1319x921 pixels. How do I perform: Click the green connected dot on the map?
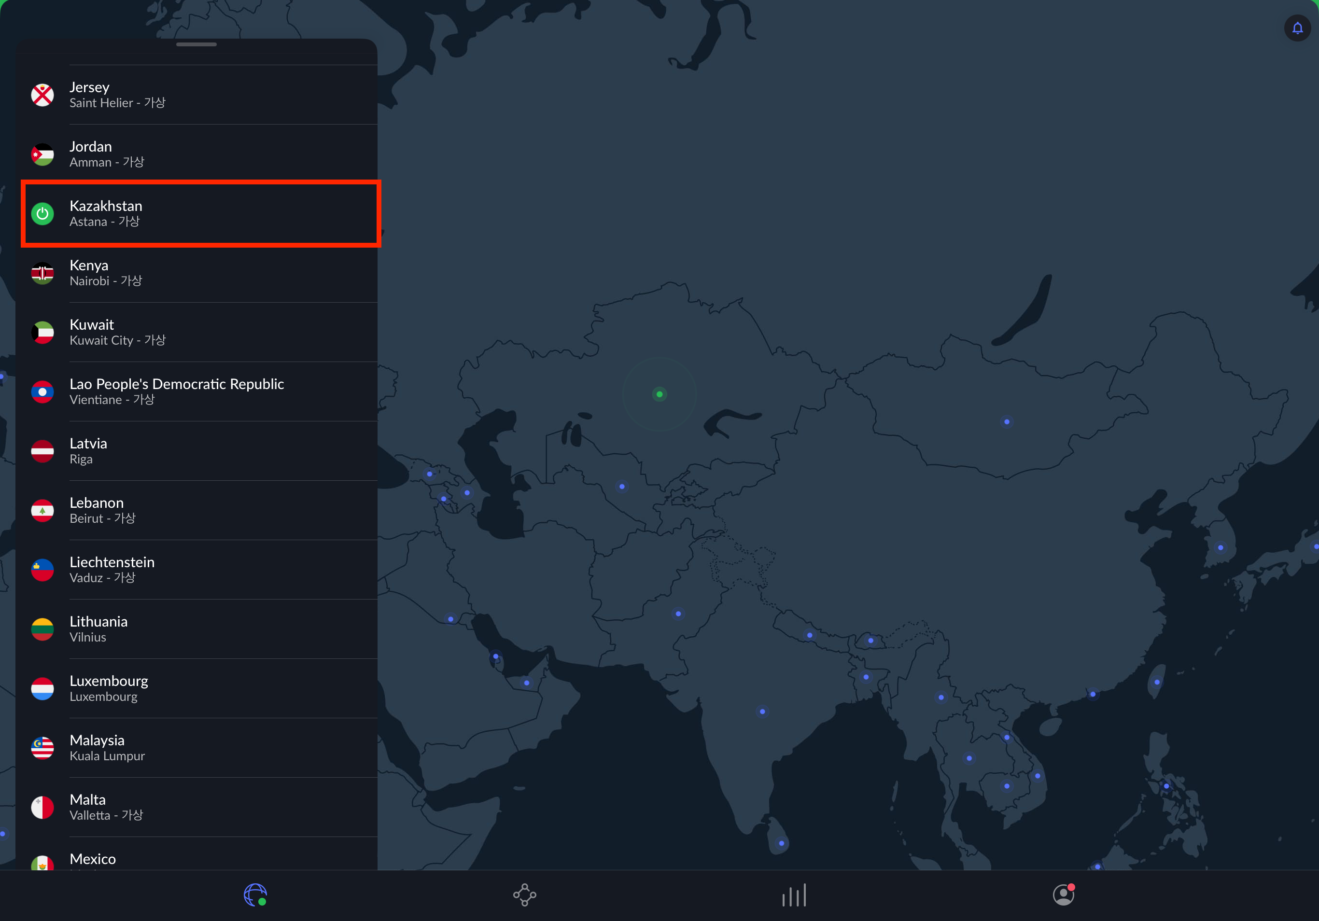point(659,394)
